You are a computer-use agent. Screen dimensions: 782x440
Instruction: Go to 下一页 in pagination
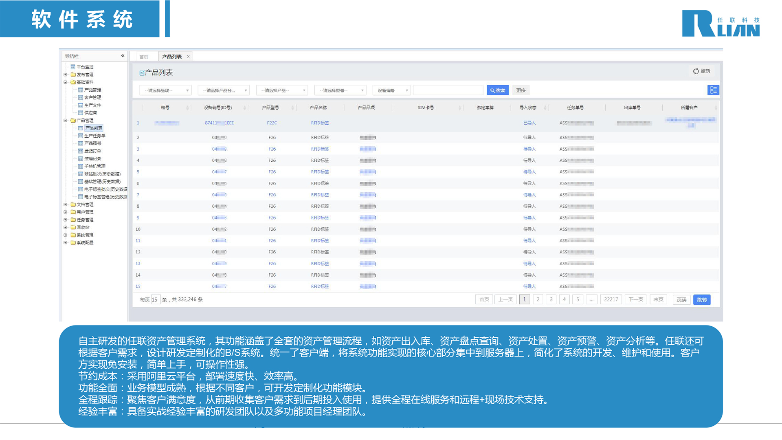pyautogui.click(x=635, y=299)
